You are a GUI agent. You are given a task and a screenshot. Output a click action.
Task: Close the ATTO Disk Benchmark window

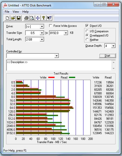(x=113, y=4)
